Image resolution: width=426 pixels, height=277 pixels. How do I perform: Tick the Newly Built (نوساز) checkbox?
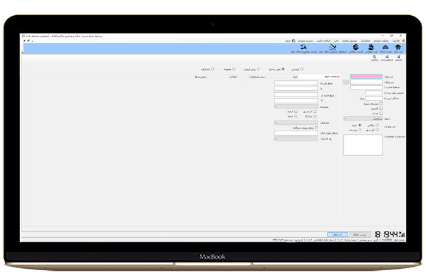coord(381,113)
